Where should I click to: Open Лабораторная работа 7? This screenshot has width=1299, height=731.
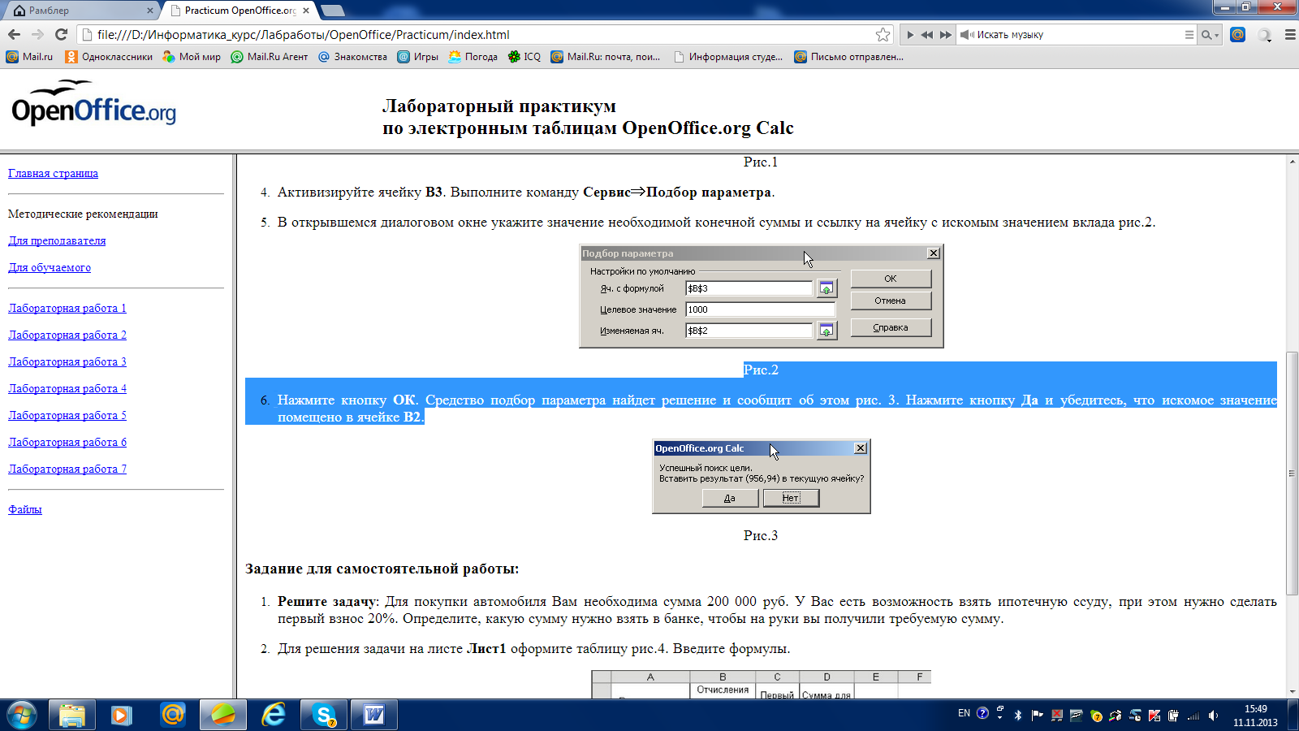point(67,469)
